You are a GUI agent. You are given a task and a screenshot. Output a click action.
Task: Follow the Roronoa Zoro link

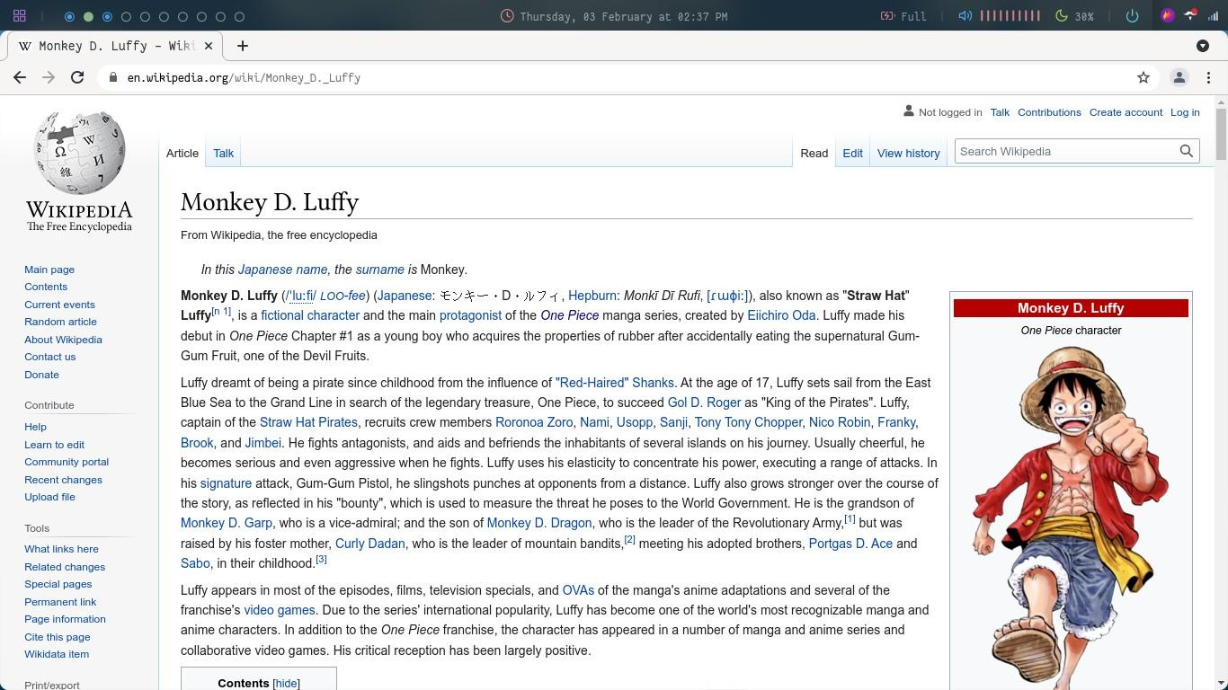coord(534,422)
